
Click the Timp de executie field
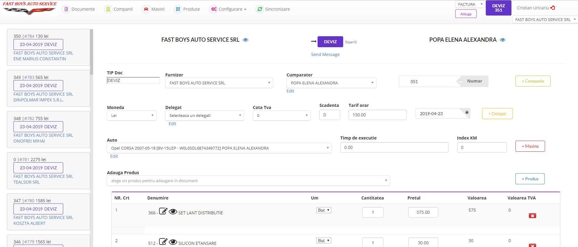coord(394,147)
